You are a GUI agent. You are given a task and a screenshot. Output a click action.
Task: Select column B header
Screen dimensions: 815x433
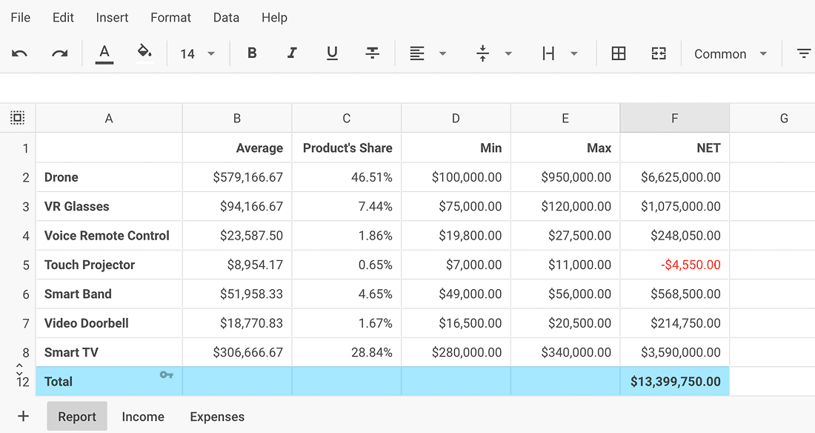pyautogui.click(x=237, y=118)
